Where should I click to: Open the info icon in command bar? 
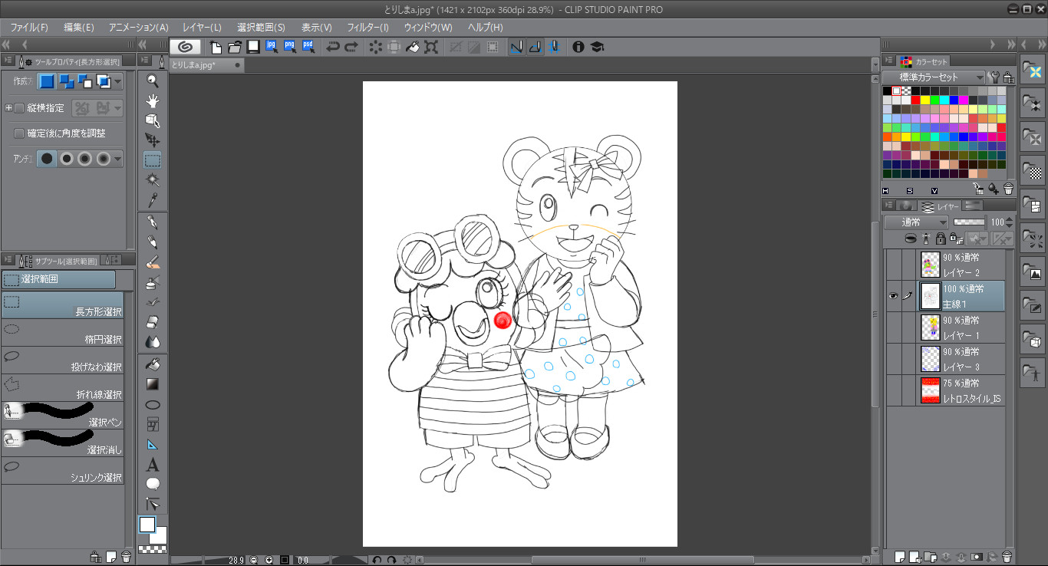pos(578,47)
